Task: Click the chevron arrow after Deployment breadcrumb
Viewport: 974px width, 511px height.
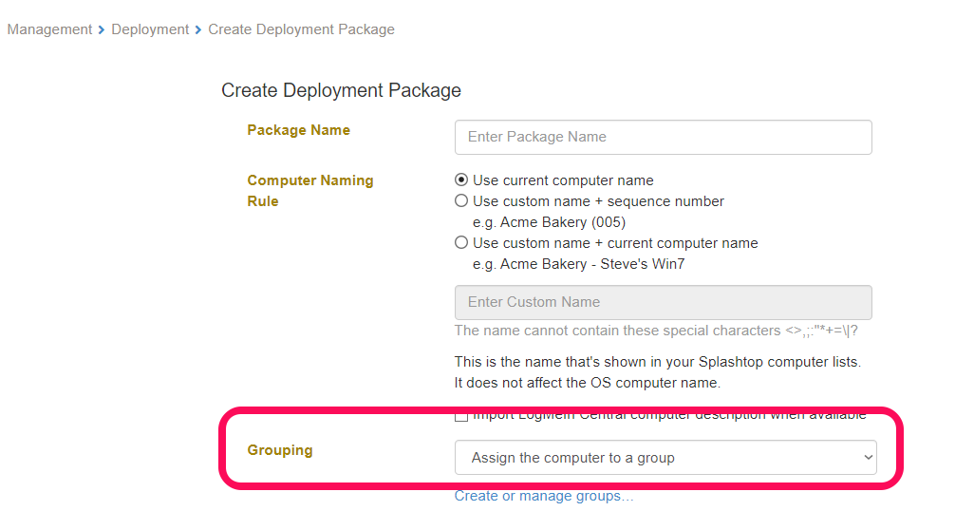Action: pos(198,29)
